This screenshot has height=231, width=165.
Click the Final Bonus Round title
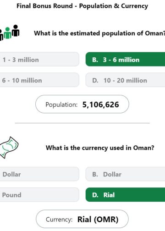82,6
